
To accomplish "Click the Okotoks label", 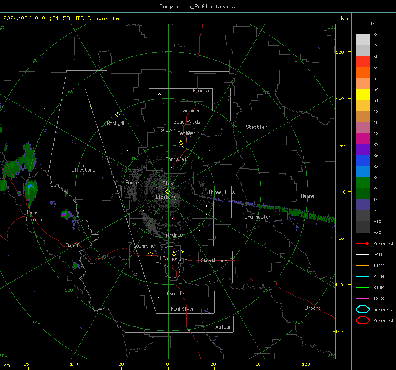I will coord(176,293).
